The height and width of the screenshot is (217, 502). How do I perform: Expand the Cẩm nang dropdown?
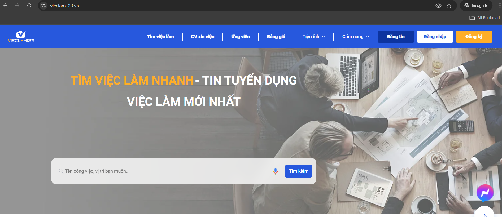[356, 37]
